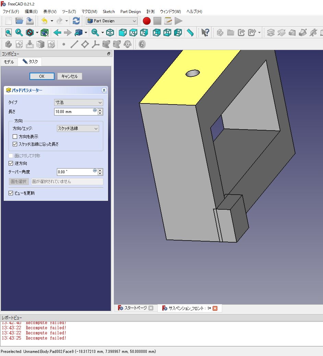Viewport: 323px width, 356px height.
Task: Click the OK button
Action: coord(42,76)
